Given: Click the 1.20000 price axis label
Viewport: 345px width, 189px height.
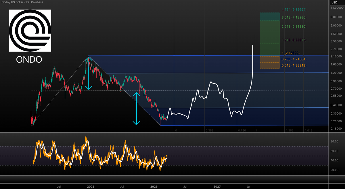Looking at the screenshot, I should point(337,73).
